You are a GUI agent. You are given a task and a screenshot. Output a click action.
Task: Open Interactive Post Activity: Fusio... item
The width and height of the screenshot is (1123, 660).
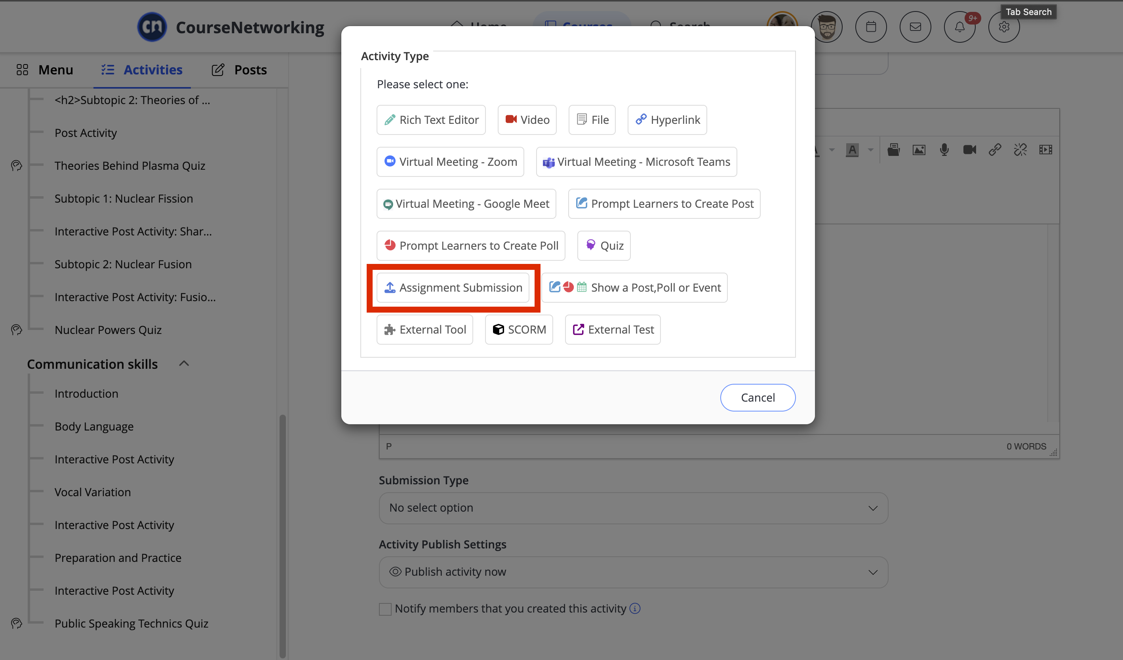click(x=135, y=297)
